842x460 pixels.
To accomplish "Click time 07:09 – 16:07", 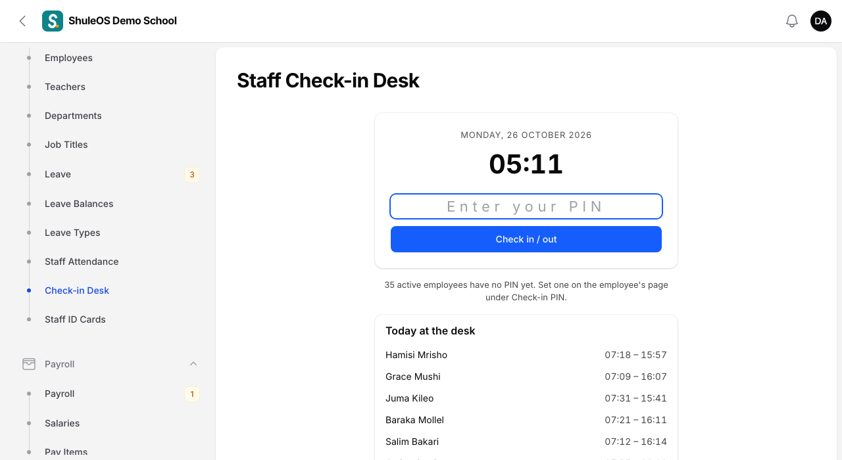I will pos(636,377).
